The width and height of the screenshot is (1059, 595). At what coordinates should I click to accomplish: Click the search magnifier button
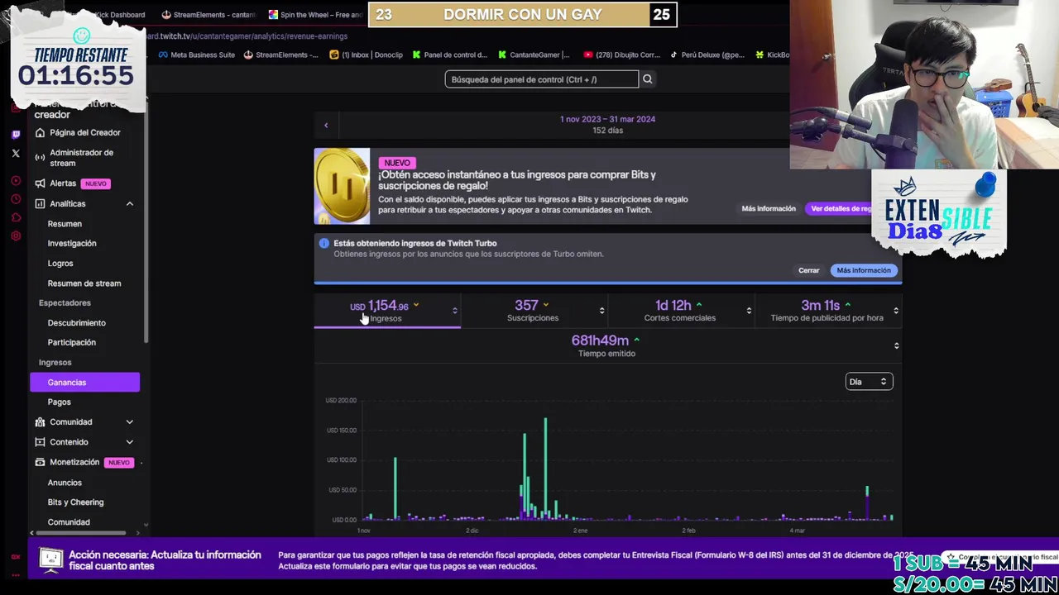point(648,79)
